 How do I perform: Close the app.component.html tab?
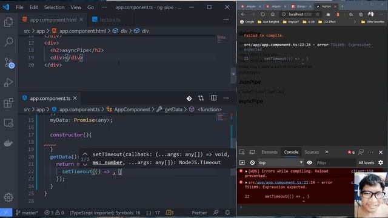click(81, 19)
